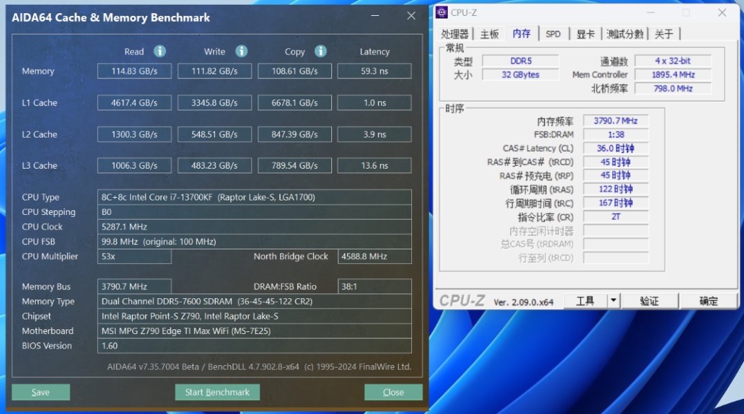Click the Save button in AIDA64
Screen dimensions: 744x414
41,392
